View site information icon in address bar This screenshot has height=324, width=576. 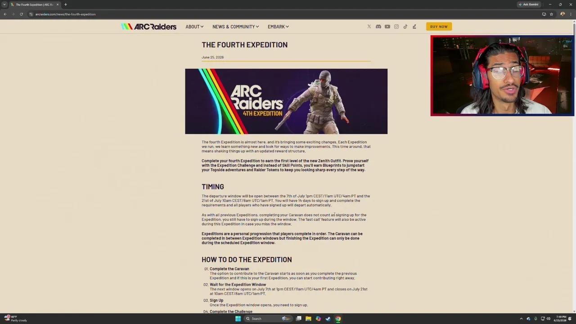[31, 14]
